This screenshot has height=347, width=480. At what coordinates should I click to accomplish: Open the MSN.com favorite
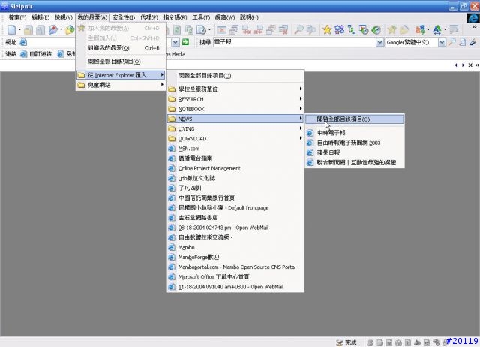pyautogui.click(x=235, y=149)
